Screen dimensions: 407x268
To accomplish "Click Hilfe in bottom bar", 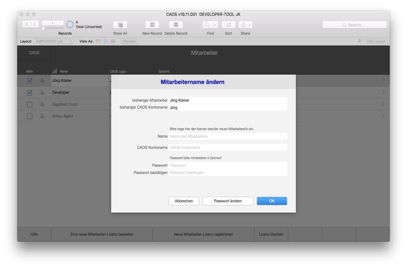I will tap(34, 234).
